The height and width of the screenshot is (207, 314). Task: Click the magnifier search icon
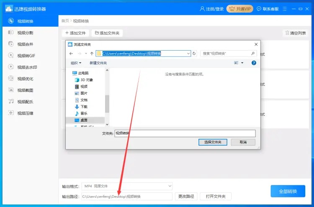253,54
